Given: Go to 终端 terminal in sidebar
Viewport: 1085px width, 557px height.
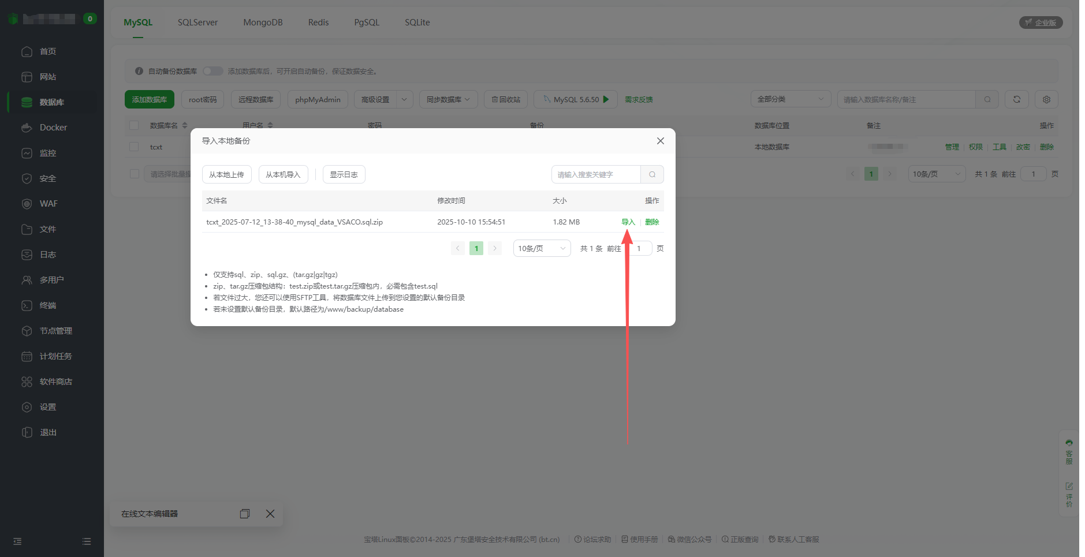Looking at the screenshot, I should point(48,305).
